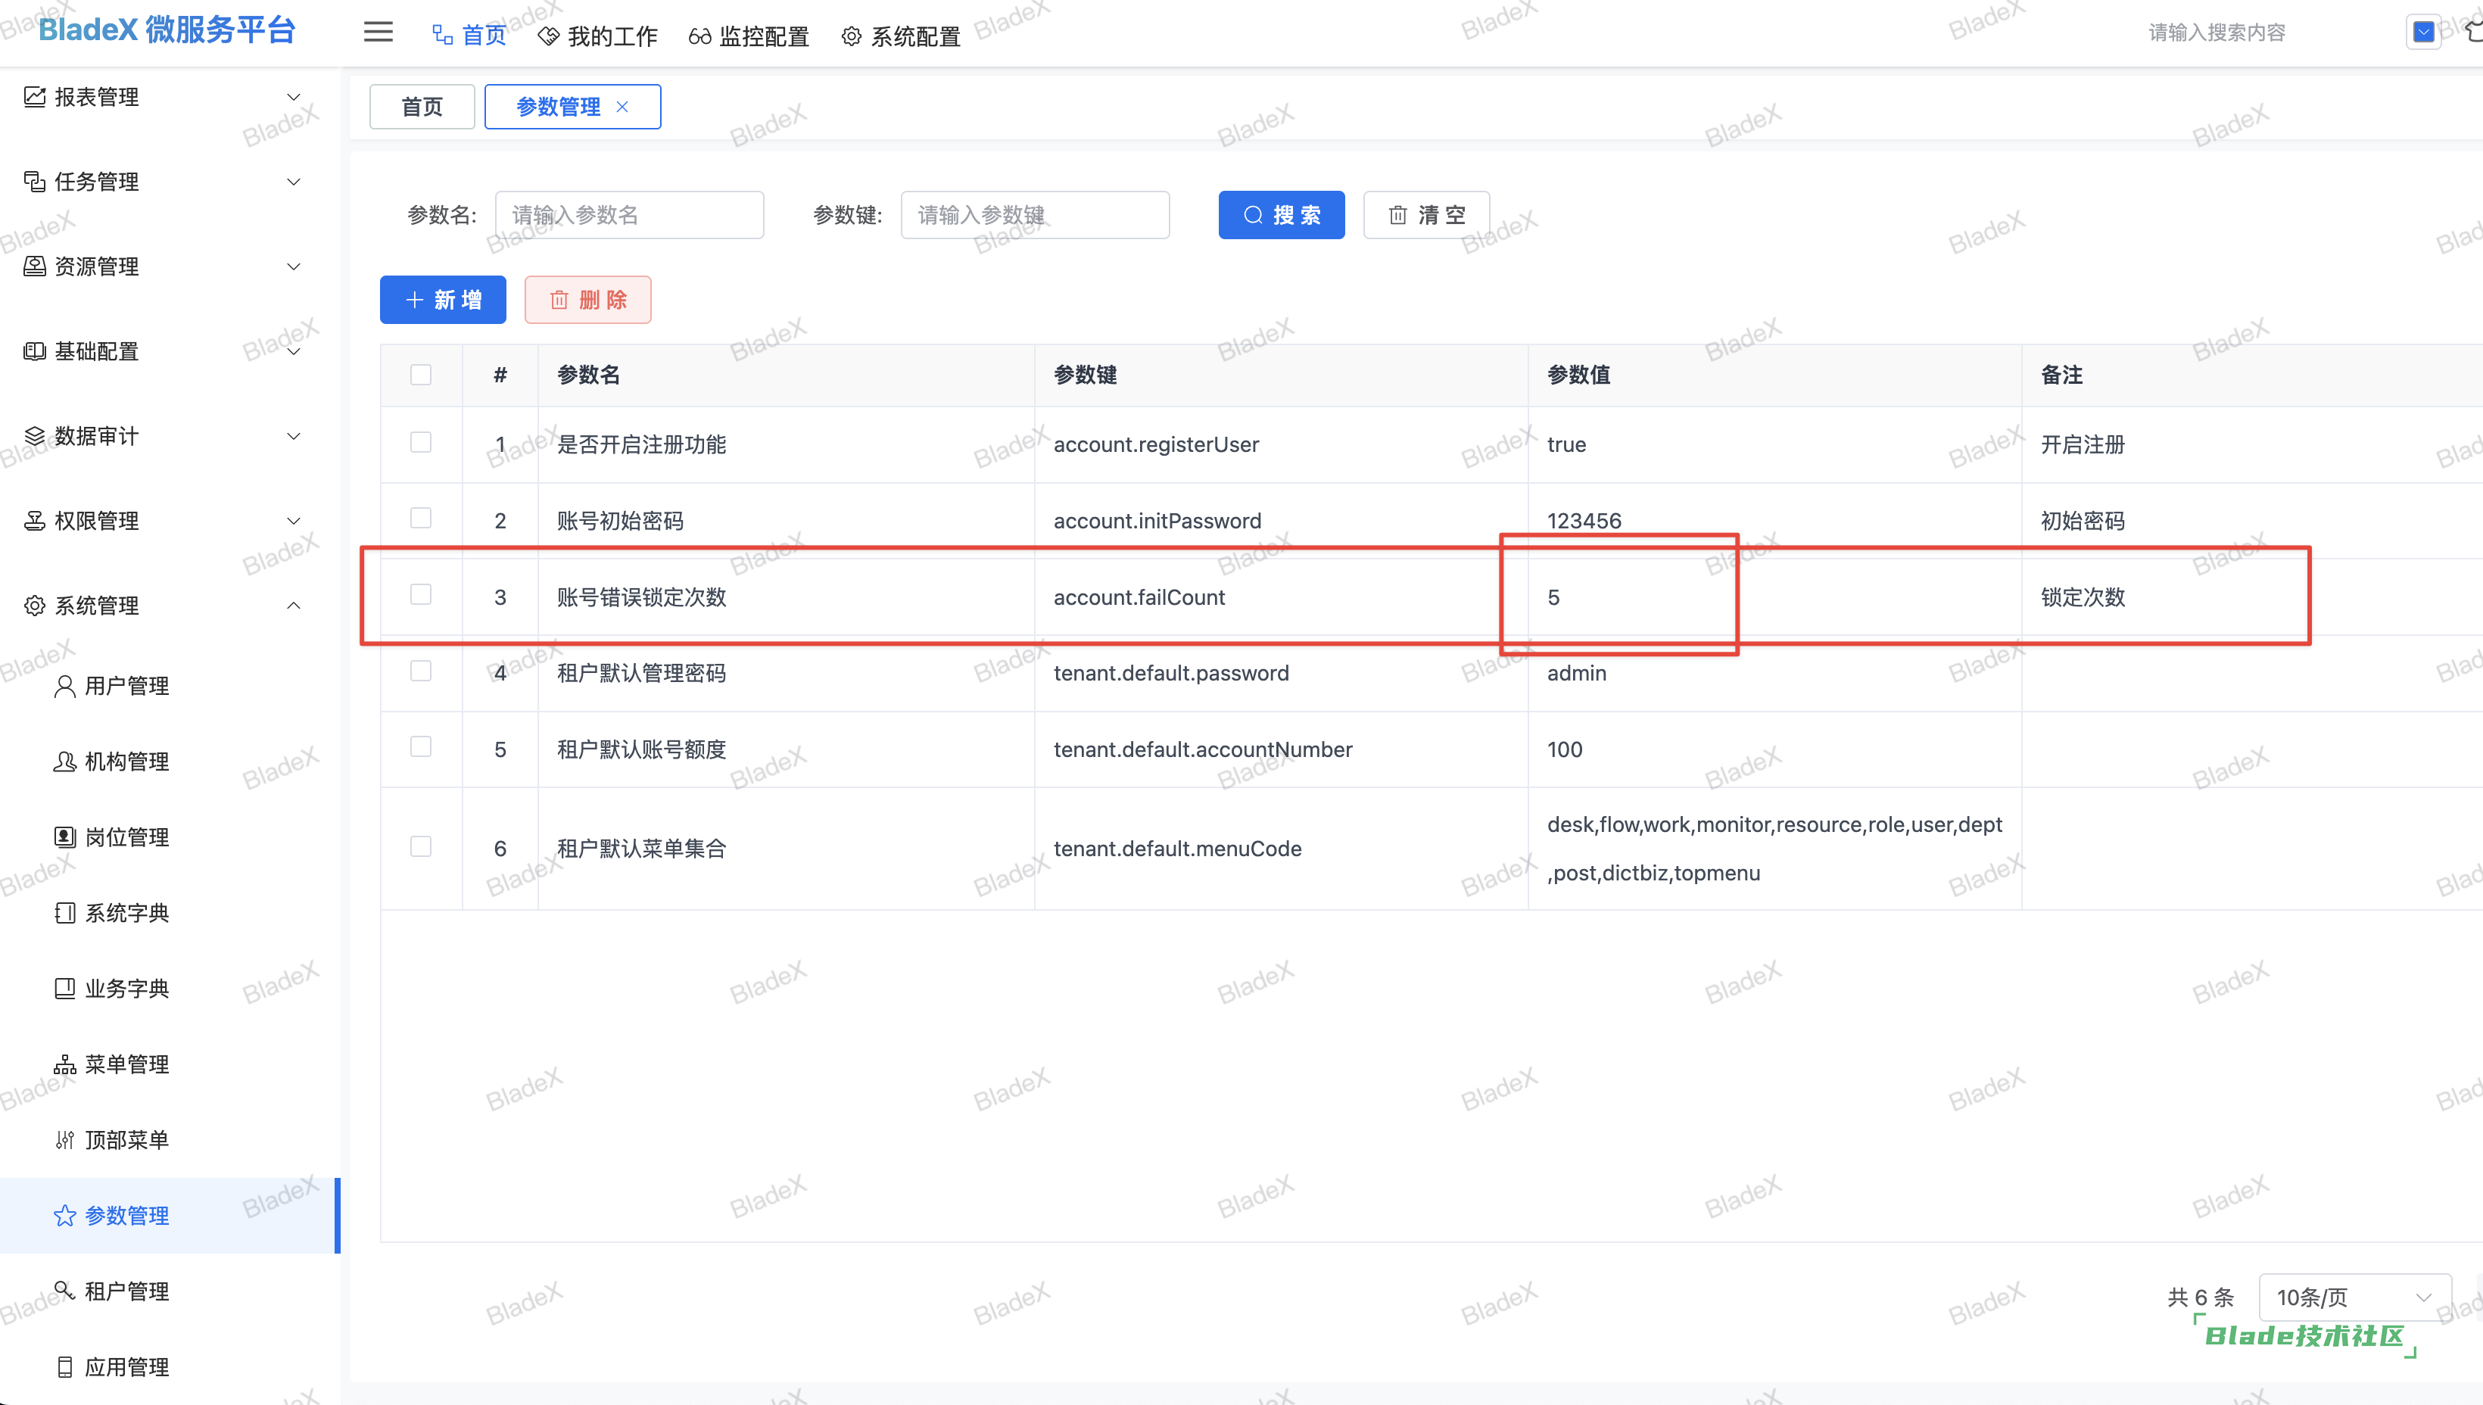Click the 系统字典 notebook icon
2483x1405 pixels.
pyautogui.click(x=64, y=913)
